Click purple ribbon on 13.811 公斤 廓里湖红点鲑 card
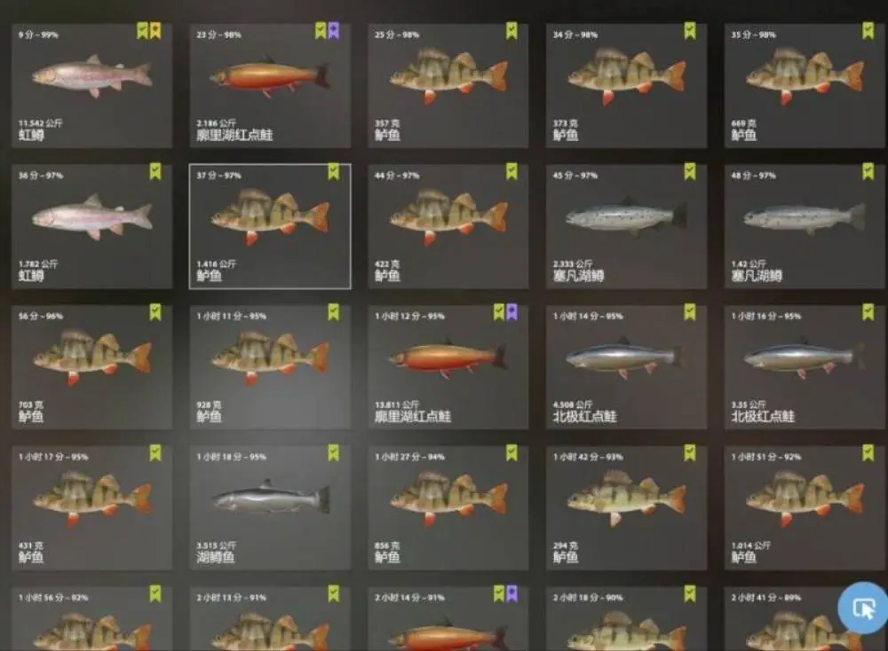 pyautogui.click(x=512, y=311)
